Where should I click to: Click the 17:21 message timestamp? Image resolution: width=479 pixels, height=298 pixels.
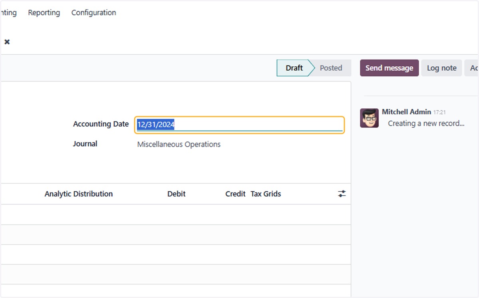point(439,112)
